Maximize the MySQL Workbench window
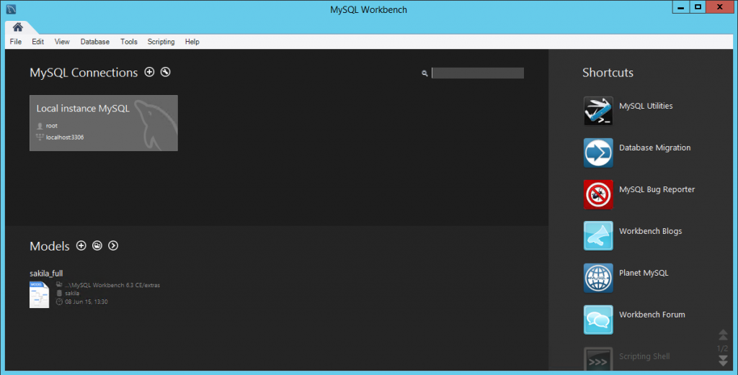 tap(698, 7)
